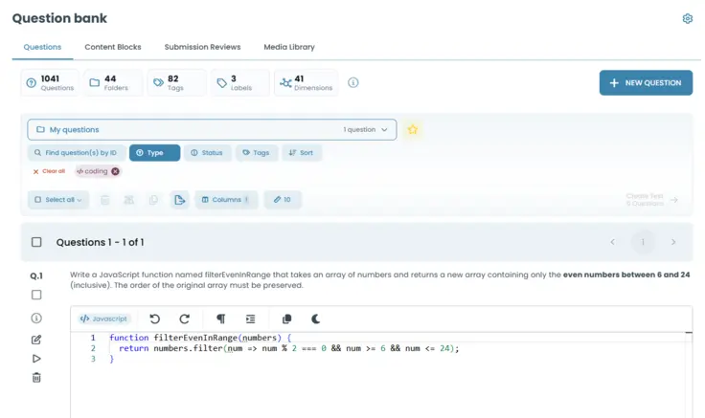Check the checkbox for question Q.1
The width and height of the screenshot is (705, 418).
click(x=36, y=295)
